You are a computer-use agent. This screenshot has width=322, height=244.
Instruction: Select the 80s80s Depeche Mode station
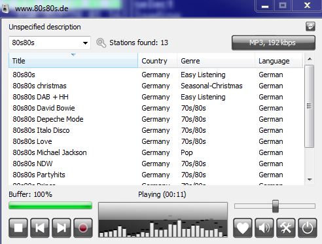click(156, 119)
